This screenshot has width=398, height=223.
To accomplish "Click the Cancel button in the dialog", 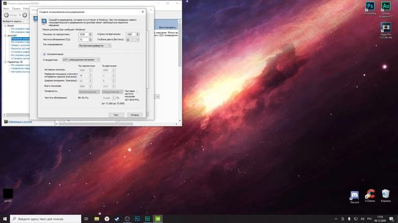I will click(x=135, y=115).
